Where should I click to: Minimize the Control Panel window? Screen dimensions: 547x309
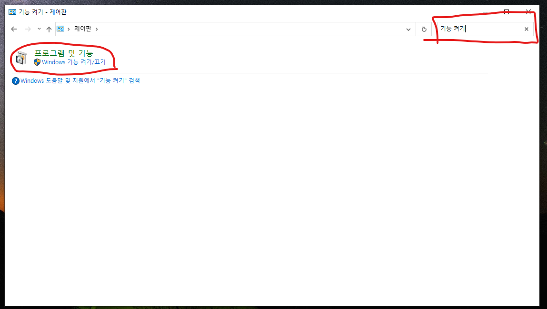pyautogui.click(x=485, y=12)
